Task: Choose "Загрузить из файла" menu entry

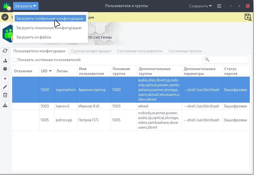Action: click(33, 37)
